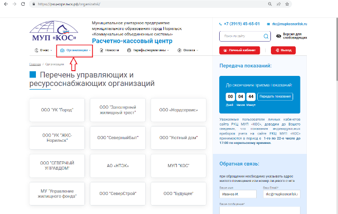Bookmark the page with the star icon
Image resolution: width=338 pixels, height=214 pixels.
tap(287, 4)
